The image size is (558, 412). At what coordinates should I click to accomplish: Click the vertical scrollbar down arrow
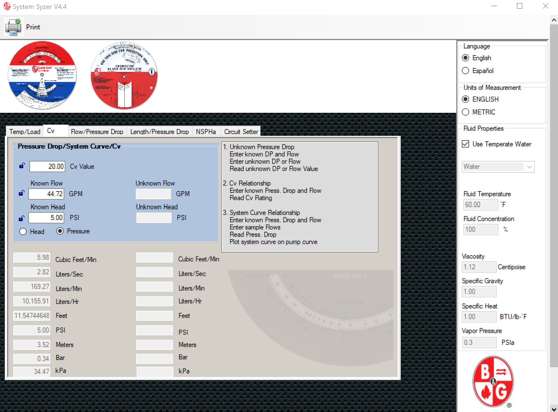[x=554, y=409]
